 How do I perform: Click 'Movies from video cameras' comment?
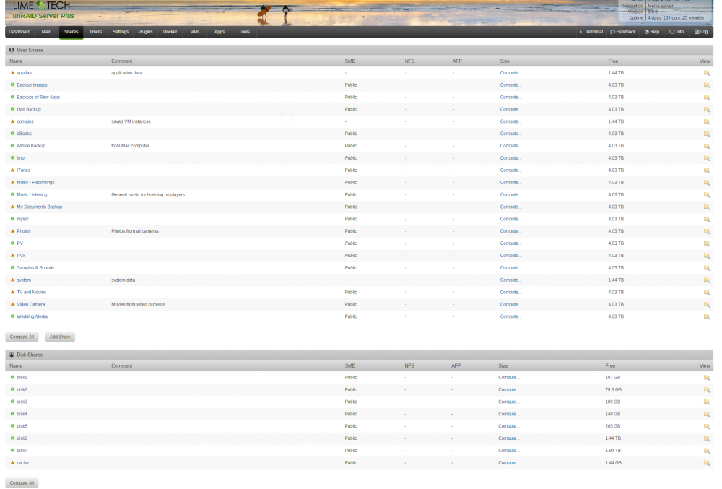click(x=138, y=304)
